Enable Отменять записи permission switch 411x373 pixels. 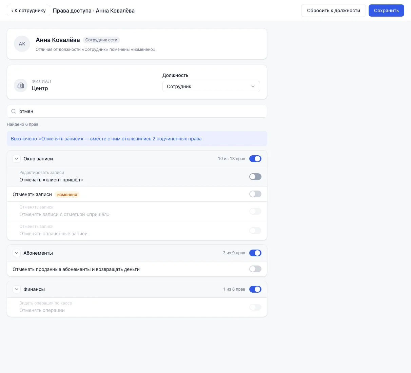(x=255, y=194)
